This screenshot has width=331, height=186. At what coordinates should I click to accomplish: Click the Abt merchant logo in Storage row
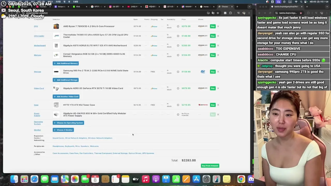pyautogui.click(x=203, y=72)
